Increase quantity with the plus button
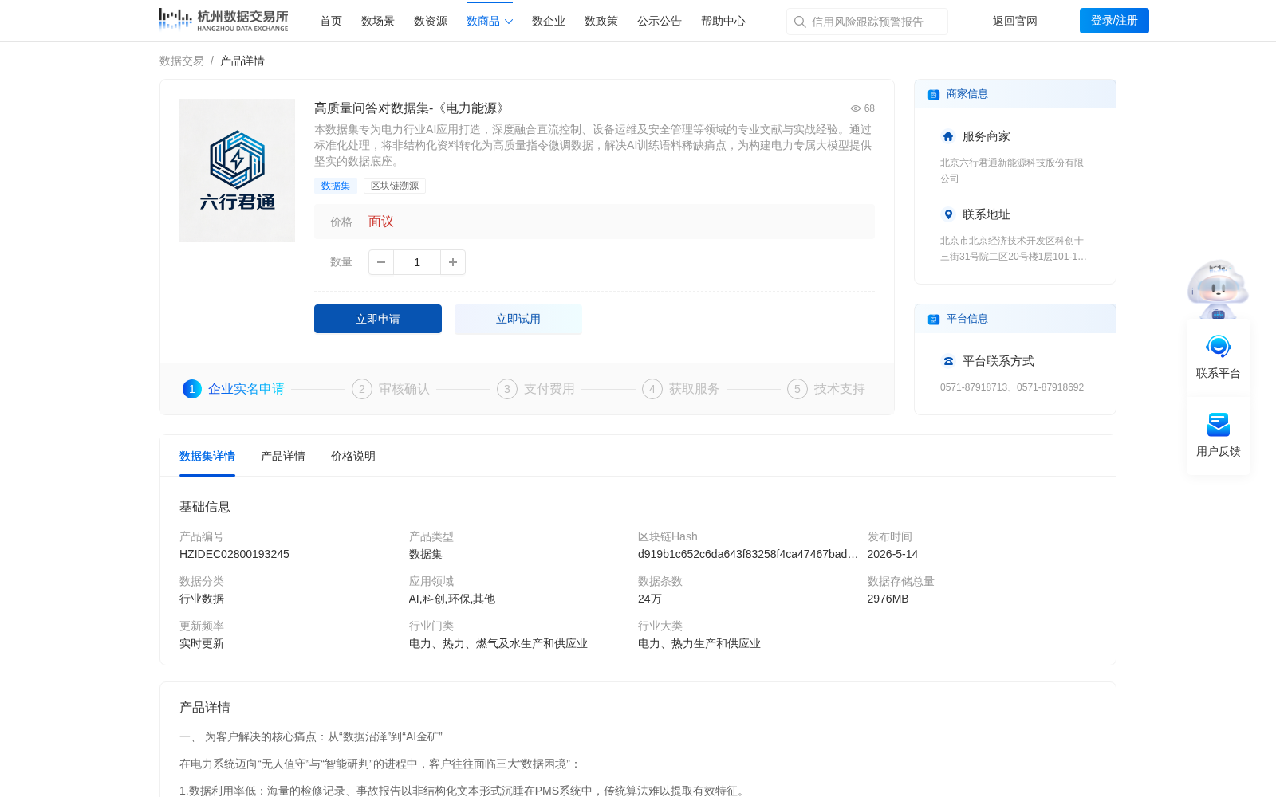This screenshot has height=797, width=1276. click(x=453, y=262)
